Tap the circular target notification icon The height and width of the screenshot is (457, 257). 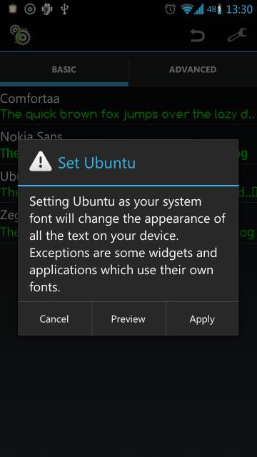[x=29, y=9]
